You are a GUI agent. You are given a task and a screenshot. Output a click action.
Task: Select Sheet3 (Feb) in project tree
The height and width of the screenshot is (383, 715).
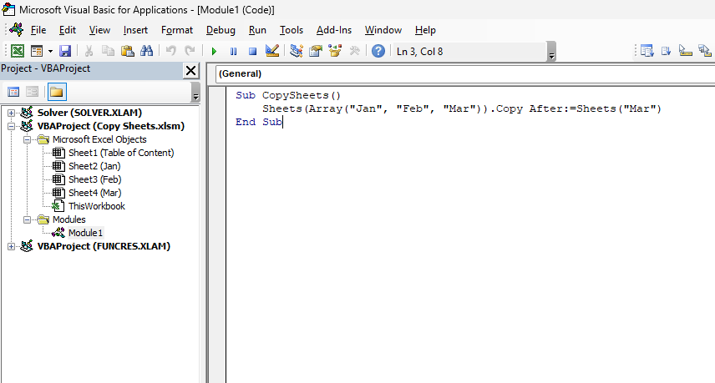95,179
